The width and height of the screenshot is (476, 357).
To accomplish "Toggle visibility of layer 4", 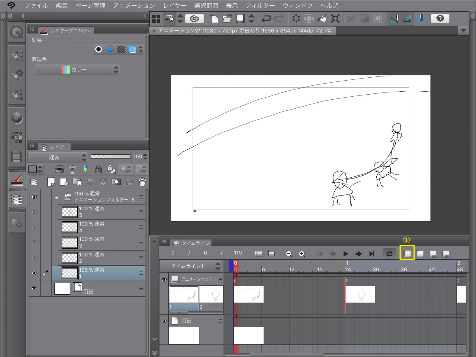I will (x=35, y=227).
